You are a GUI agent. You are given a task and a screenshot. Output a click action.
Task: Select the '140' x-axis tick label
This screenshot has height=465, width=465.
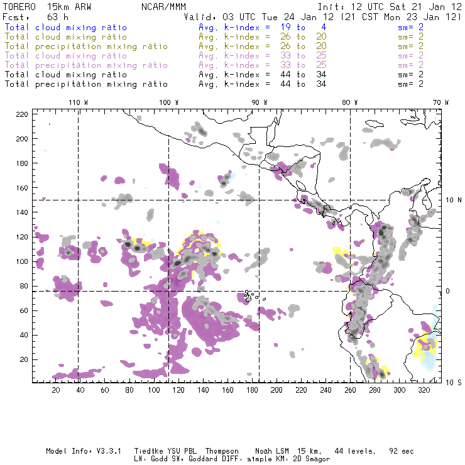203,390
